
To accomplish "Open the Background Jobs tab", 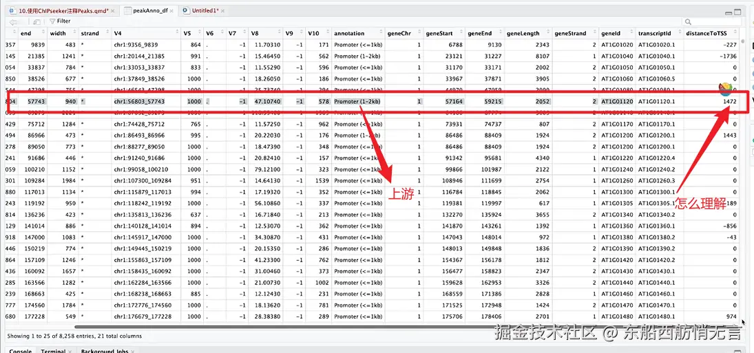I will [107, 351].
